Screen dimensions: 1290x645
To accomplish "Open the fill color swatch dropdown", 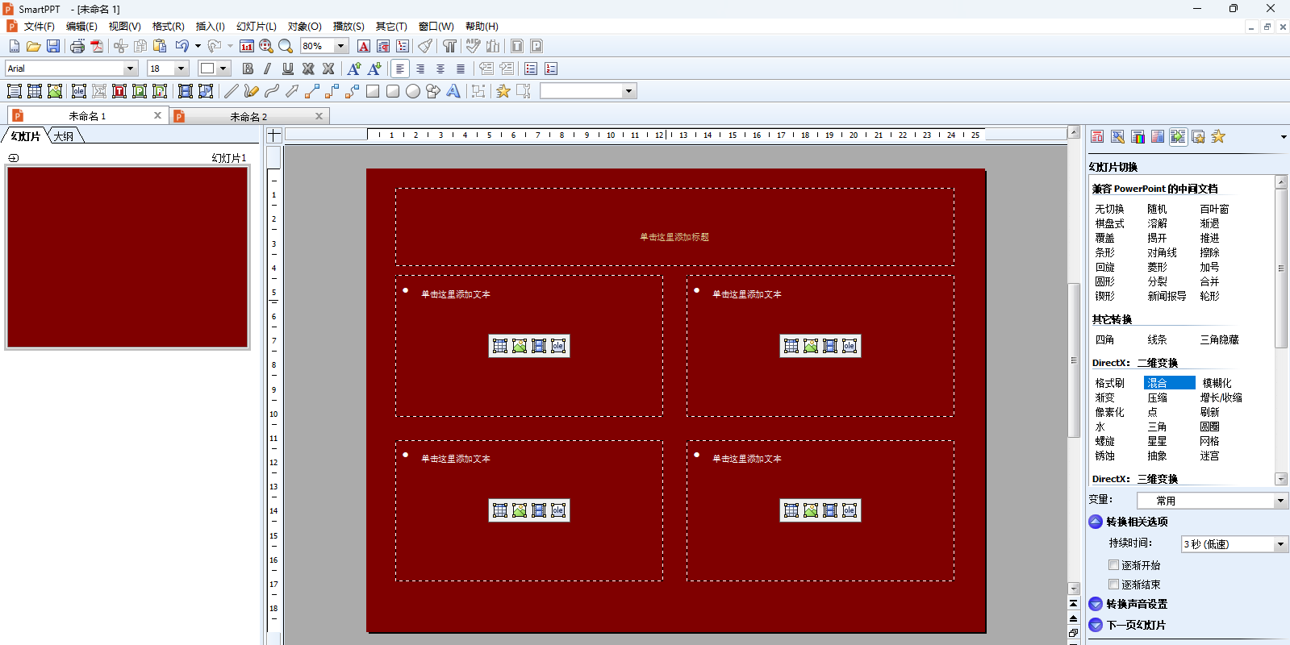I will 223,69.
